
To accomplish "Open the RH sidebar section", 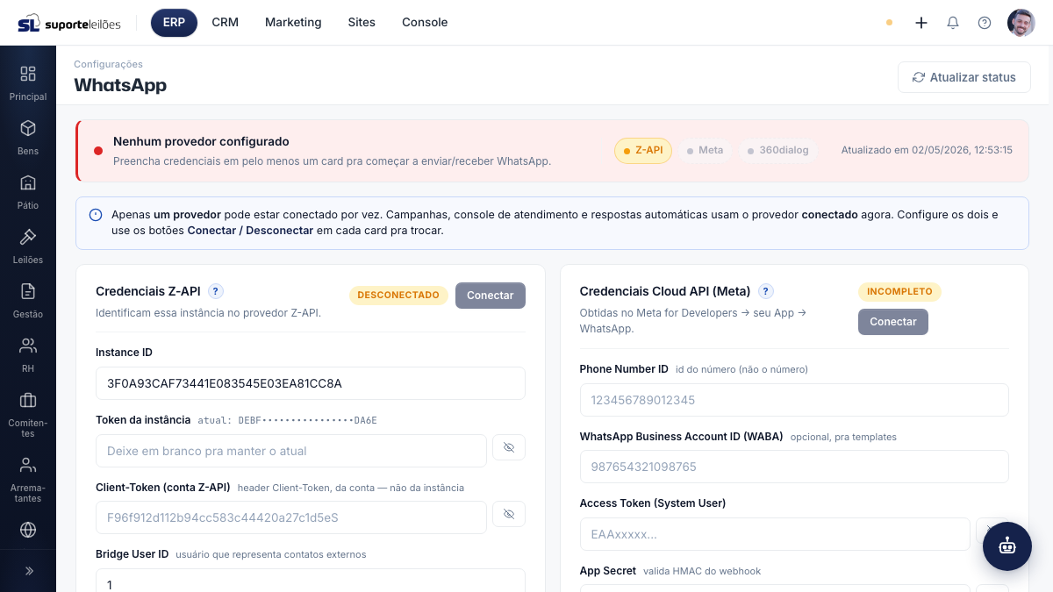I will (28, 355).
